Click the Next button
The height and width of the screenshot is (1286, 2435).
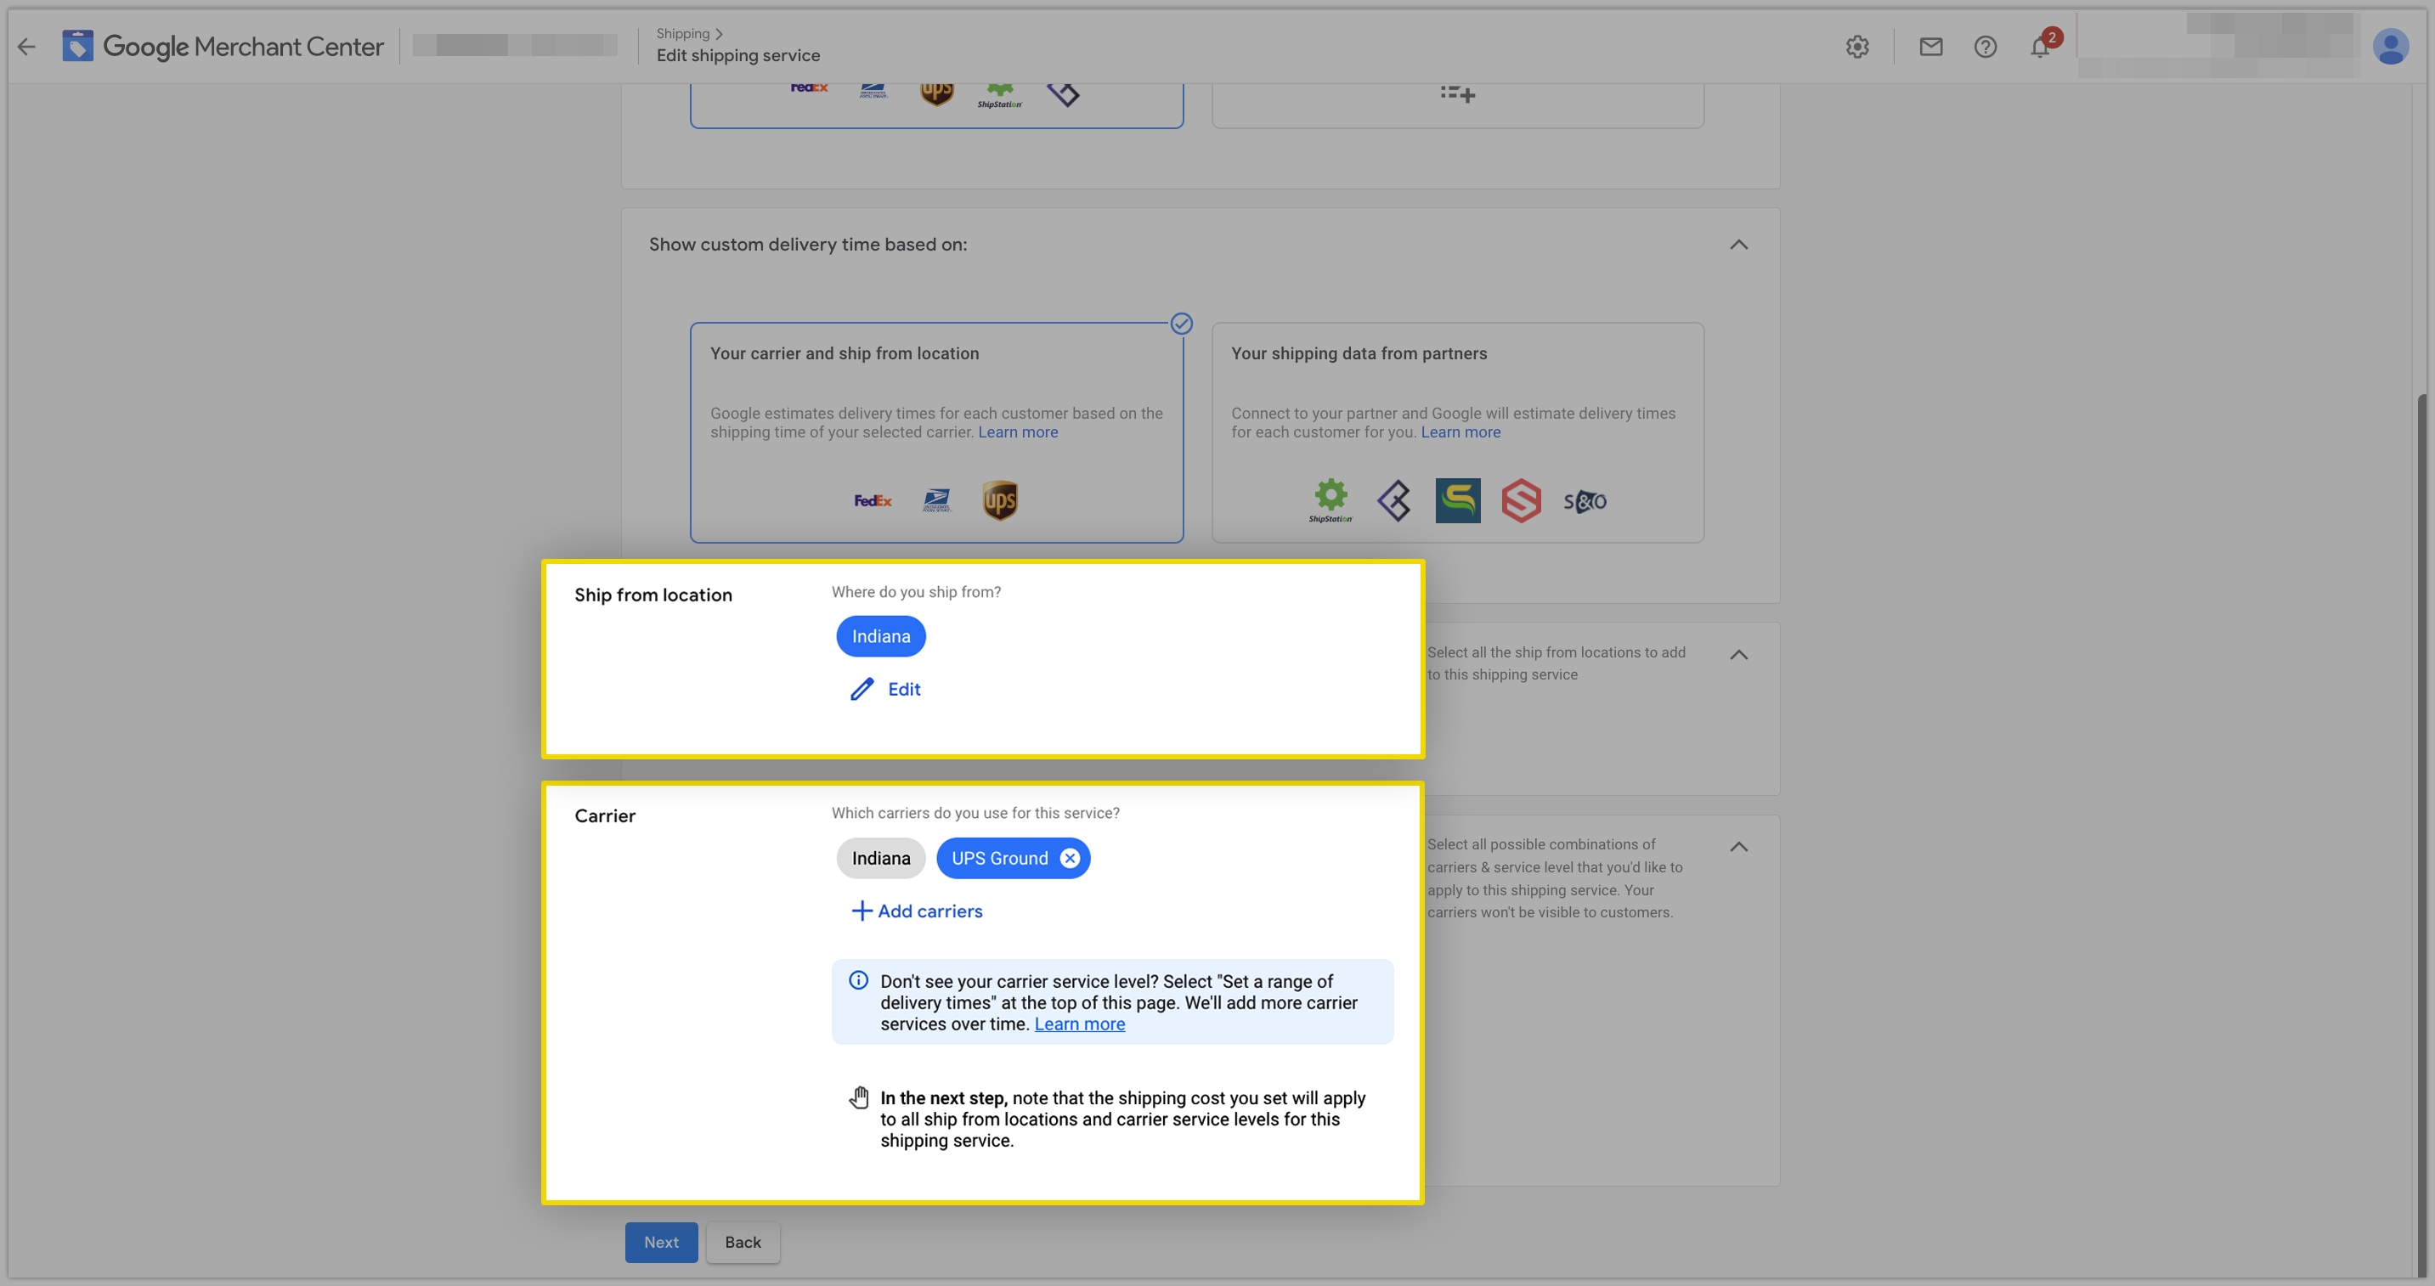coord(661,1243)
